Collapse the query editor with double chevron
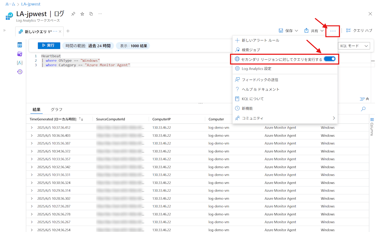Screen dimensions: 377x232 pos(368,99)
